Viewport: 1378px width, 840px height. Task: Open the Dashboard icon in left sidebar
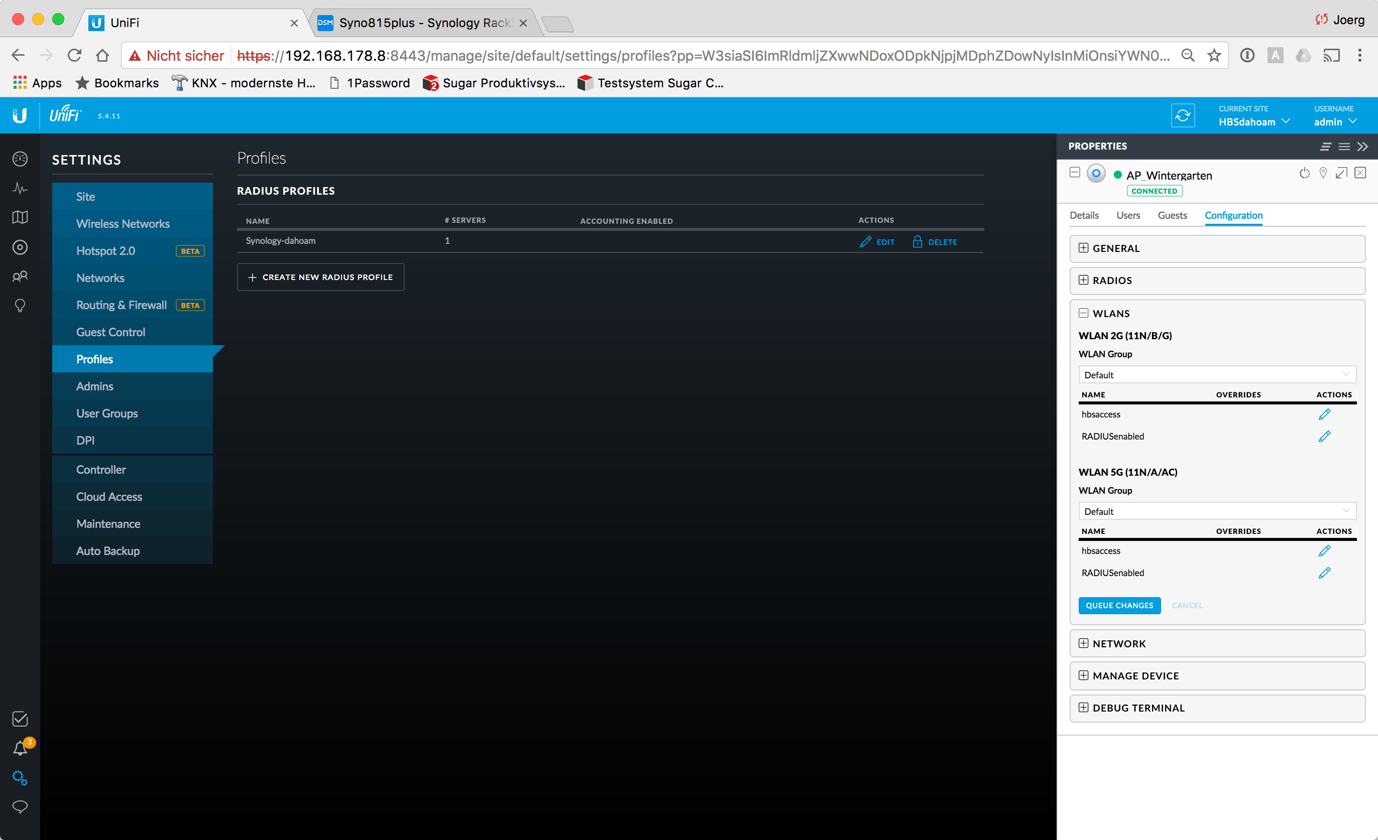20,159
